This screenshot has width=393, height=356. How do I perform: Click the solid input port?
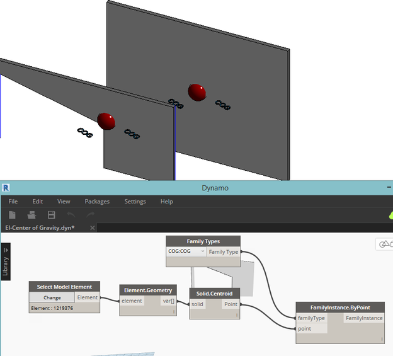click(198, 304)
